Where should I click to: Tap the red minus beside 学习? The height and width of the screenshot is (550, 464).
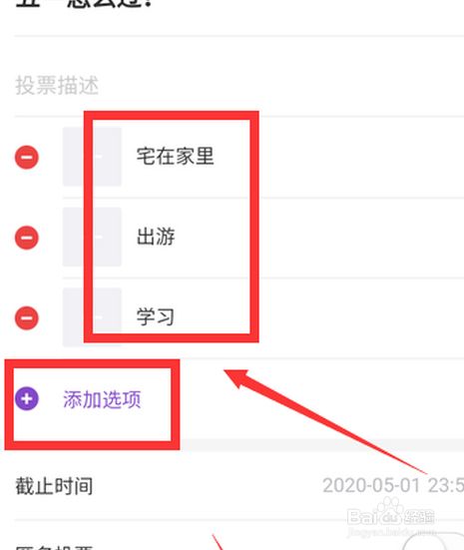click(x=27, y=317)
